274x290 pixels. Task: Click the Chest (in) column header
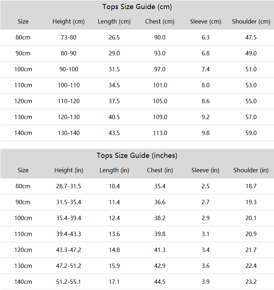160,170
